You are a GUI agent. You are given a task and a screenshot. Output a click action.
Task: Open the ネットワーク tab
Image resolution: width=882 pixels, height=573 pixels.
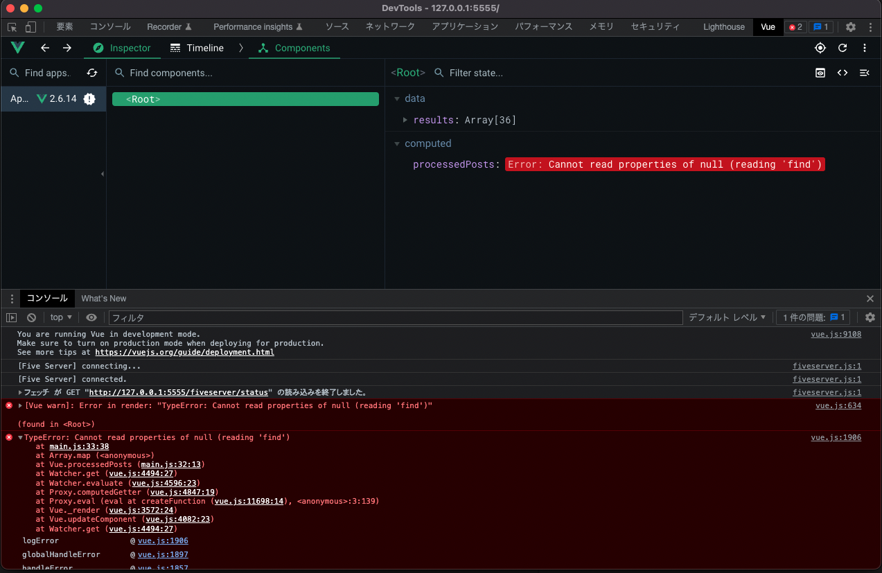(390, 27)
